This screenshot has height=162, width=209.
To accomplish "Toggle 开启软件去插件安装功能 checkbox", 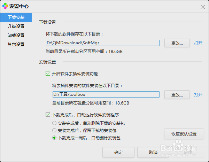I will [48, 74].
